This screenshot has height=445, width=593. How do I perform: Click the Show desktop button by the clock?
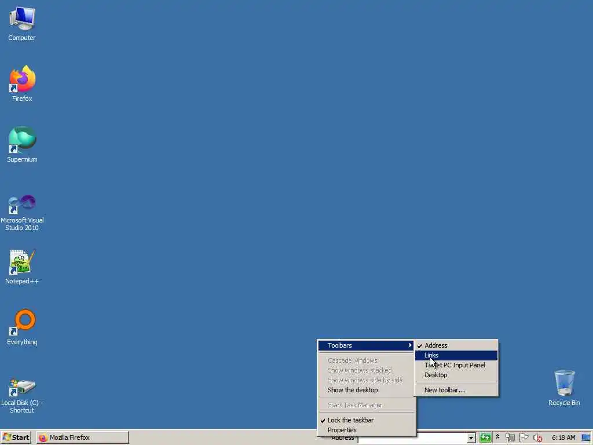coord(586,438)
